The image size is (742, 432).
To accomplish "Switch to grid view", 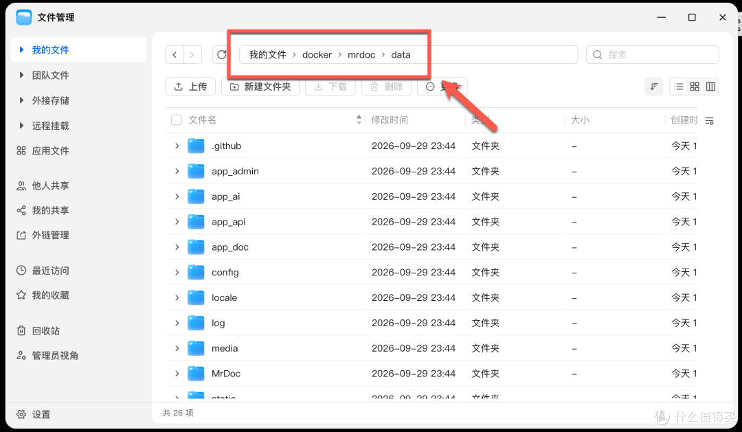I will pyautogui.click(x=695, y=87).
